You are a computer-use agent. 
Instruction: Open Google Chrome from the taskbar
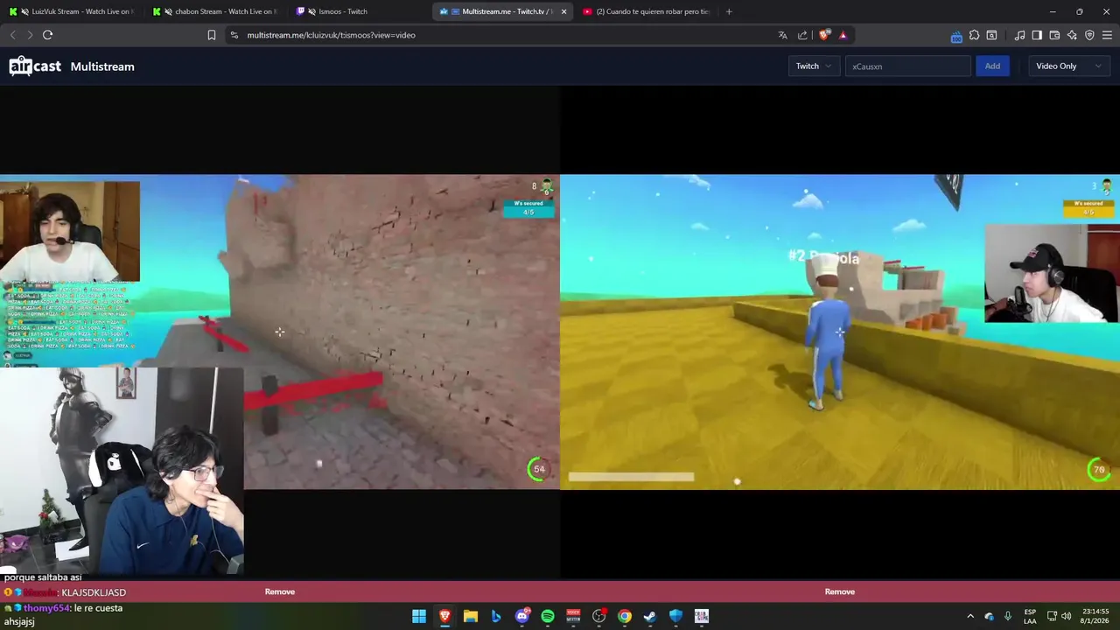[x=625, y=616]
